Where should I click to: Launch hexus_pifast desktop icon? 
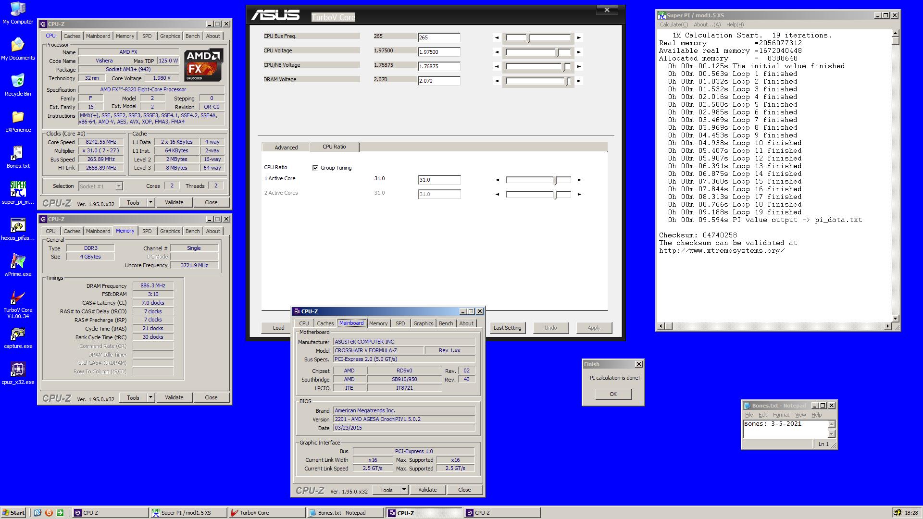coord(18,229)
